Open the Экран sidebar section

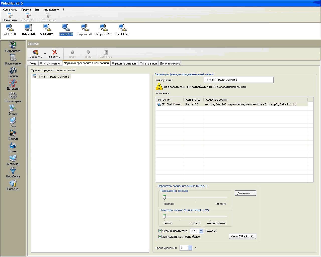point(13,110)
